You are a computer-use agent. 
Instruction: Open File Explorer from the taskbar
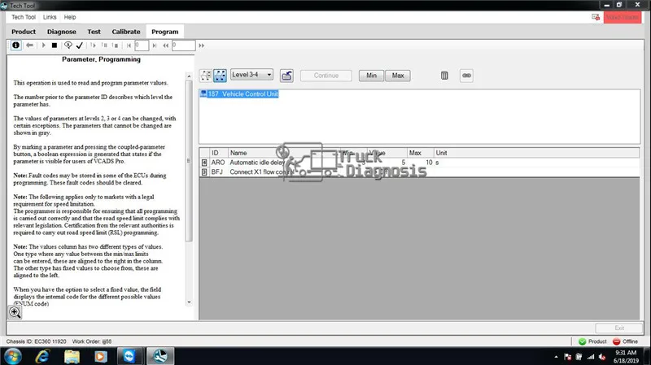pyautogui.click(x=72, y=356)
